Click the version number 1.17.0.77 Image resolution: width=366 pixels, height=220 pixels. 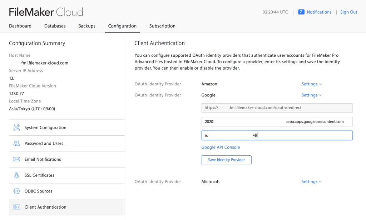click(x=16, y=94)
